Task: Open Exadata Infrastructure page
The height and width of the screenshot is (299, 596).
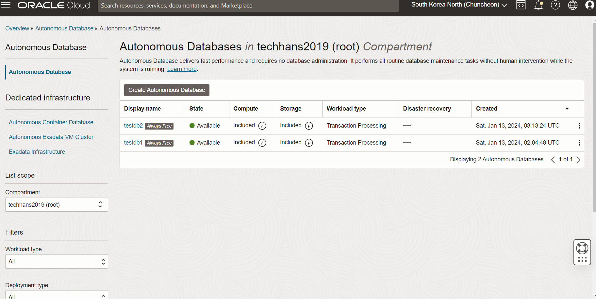Action: [37, 152]
